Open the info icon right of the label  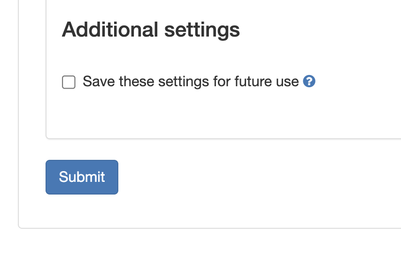tap(309, 82)
